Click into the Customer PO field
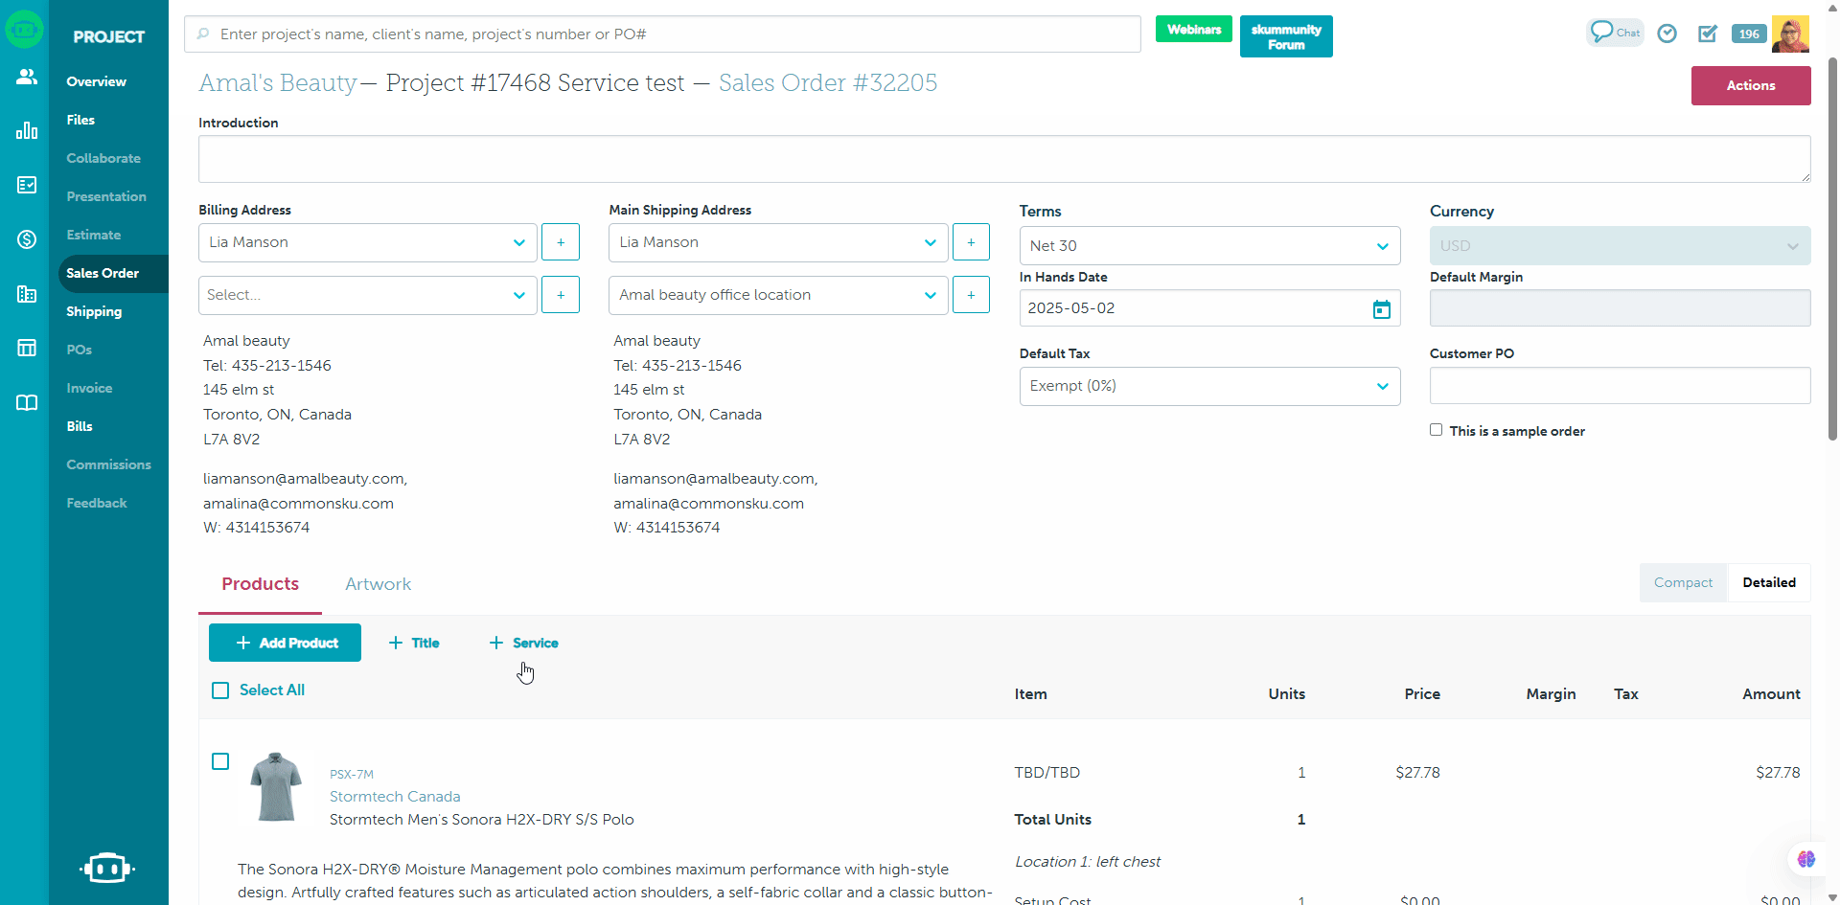 [1620, 386]
